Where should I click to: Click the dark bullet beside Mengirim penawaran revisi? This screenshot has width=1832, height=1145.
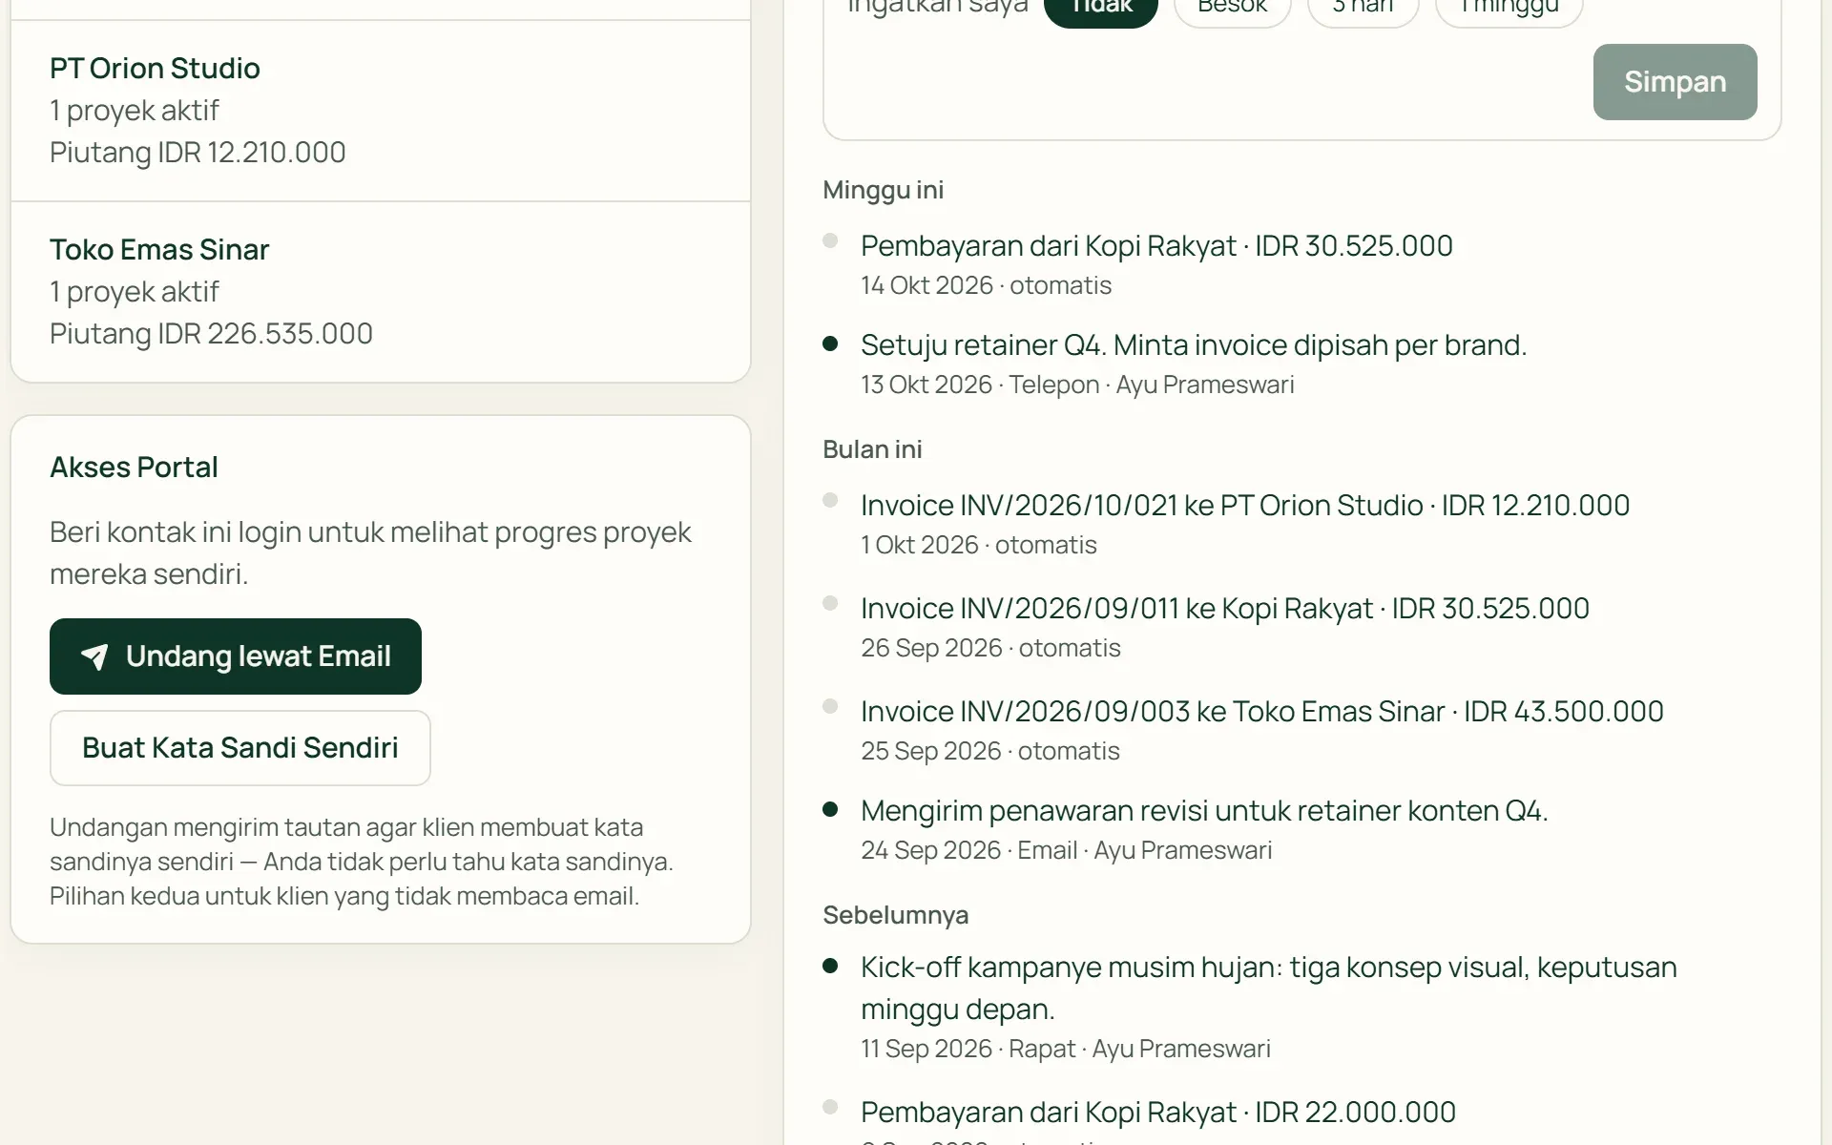(830, 809)
